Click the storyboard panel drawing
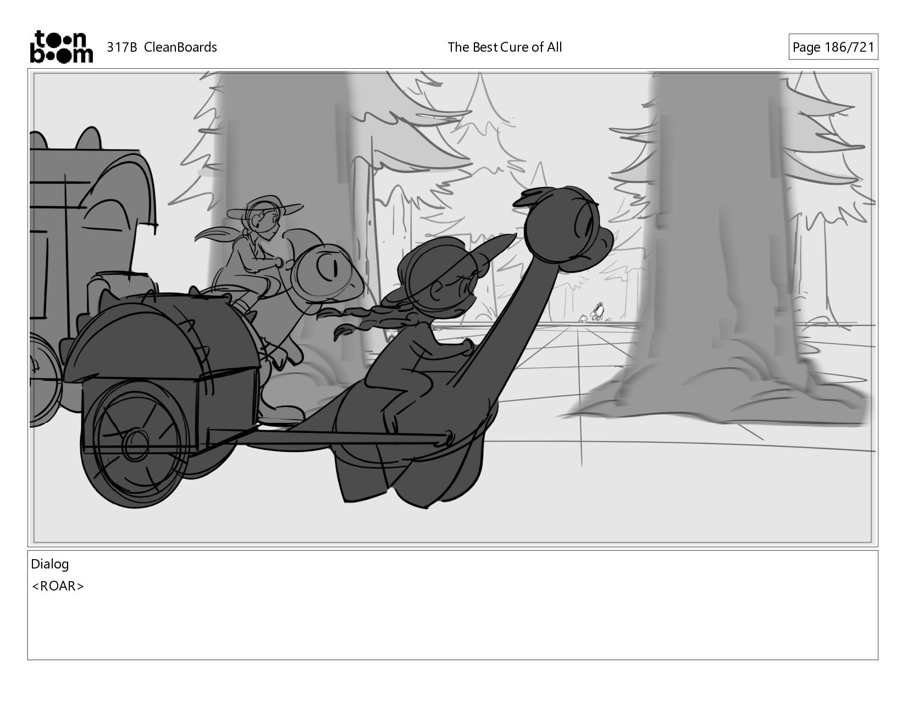 click(x=452, y=307)
